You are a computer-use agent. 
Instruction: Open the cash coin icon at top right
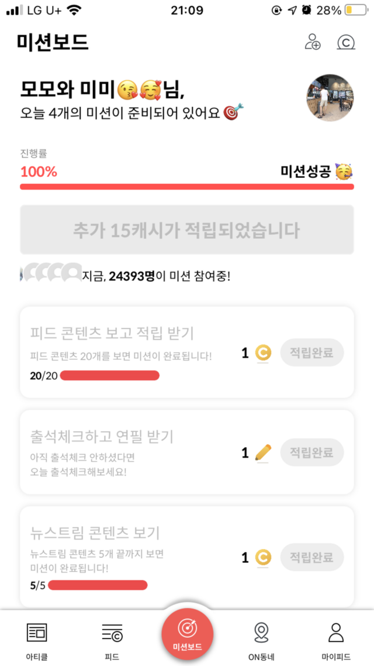click(346, 43)
